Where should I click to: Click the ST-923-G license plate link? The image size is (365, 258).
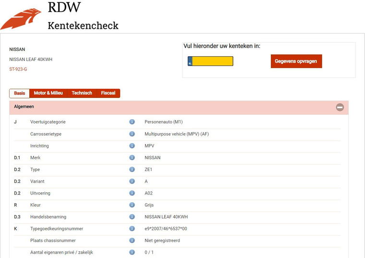coord(18,69)
